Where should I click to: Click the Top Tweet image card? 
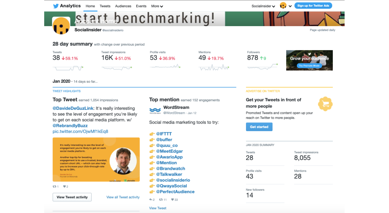[x=96, y=159]
